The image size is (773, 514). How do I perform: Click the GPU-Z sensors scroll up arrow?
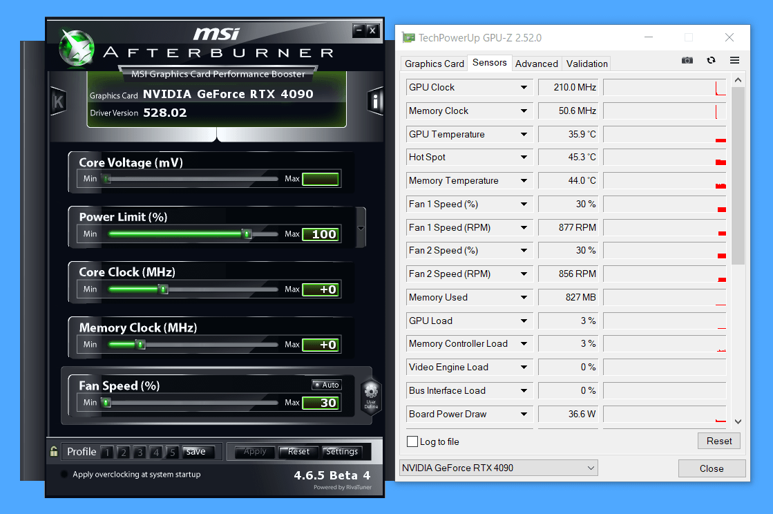[x=738, y=80]
